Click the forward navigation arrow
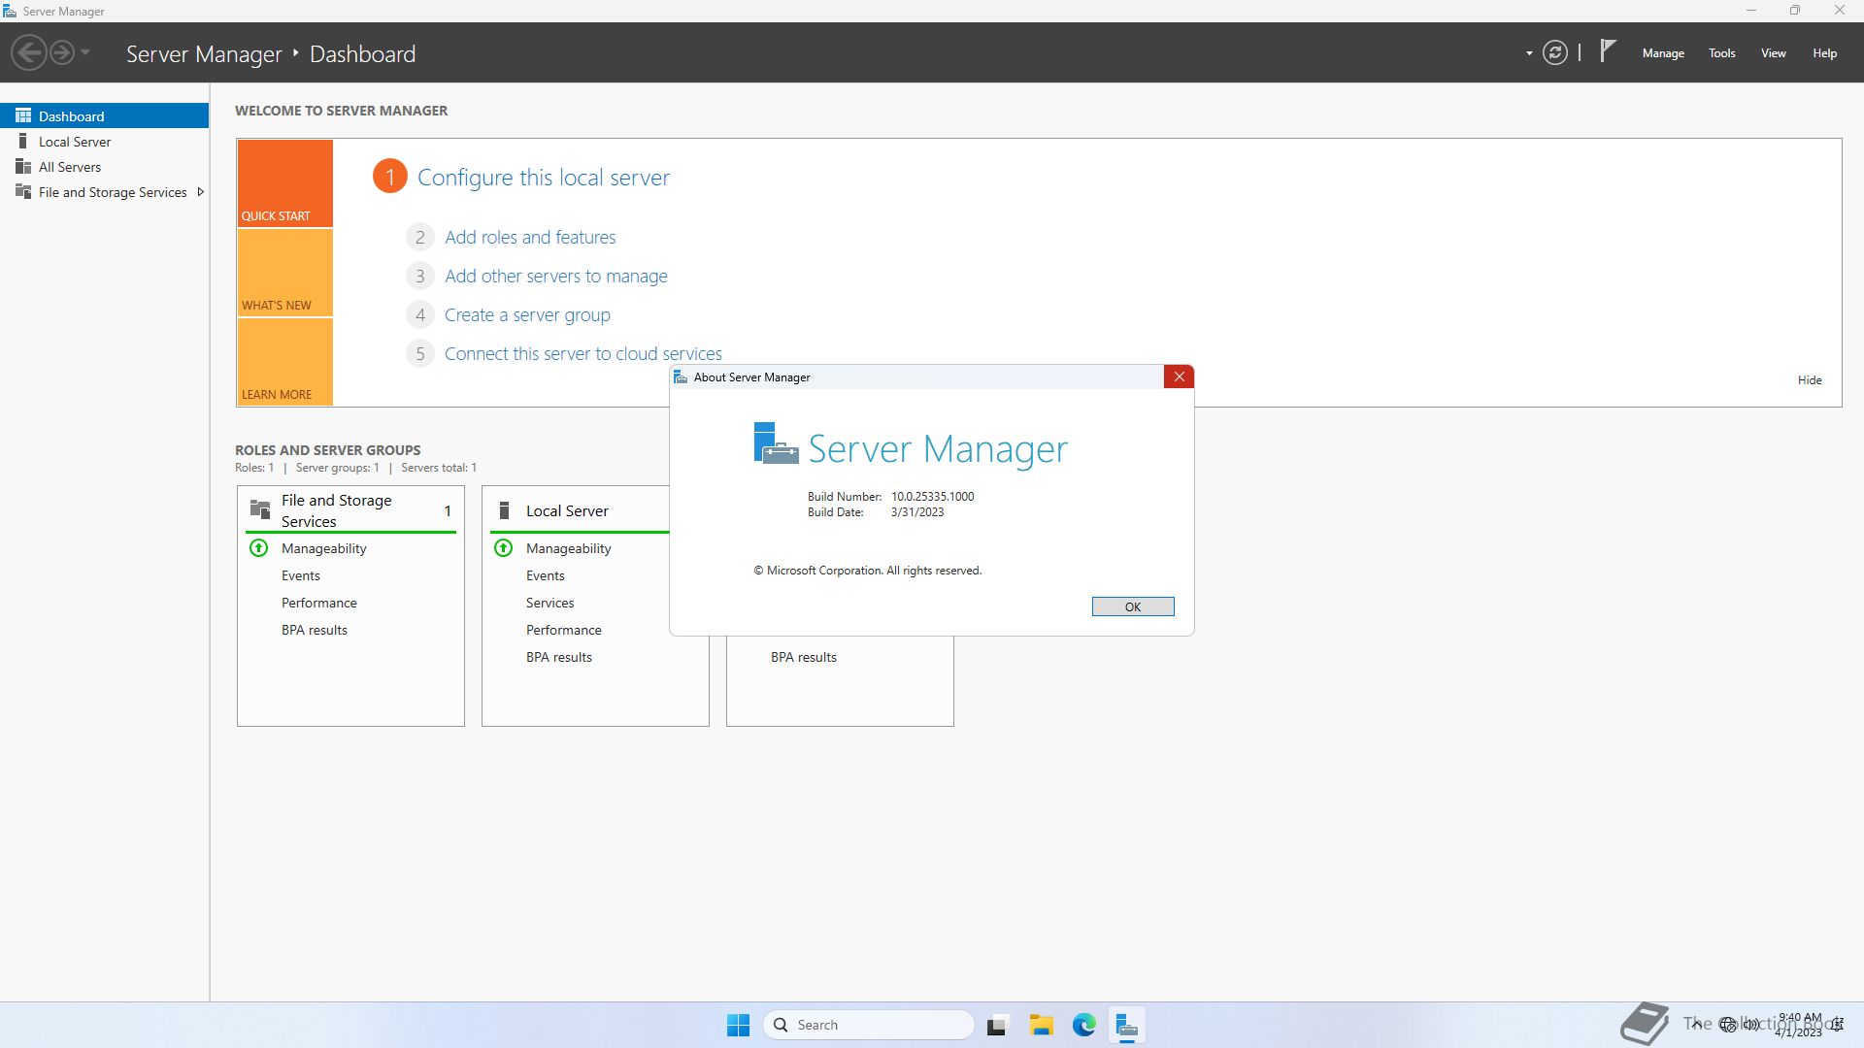This screenshot has width=1864, height=1048. pyautogui.click(x=61, y=52)
